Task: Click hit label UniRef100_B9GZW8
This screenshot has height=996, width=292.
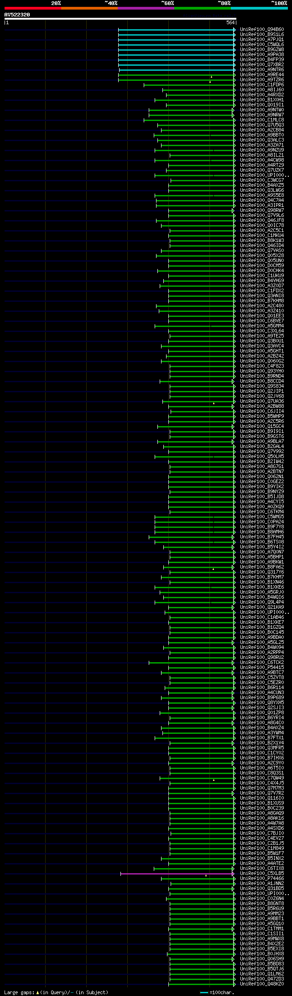Action: click(262, 50)
